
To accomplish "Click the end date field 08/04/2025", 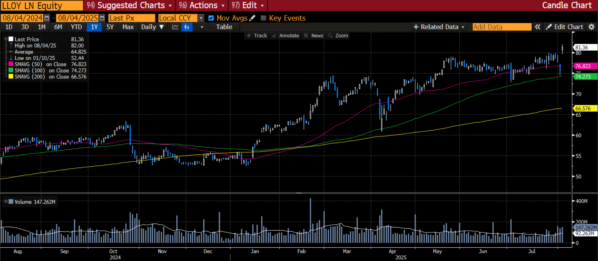I will (x=78, y=18).
